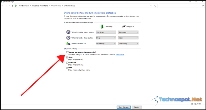Expand the address bar history dropdown
The image size is (206, 110).
pos(151,6)
